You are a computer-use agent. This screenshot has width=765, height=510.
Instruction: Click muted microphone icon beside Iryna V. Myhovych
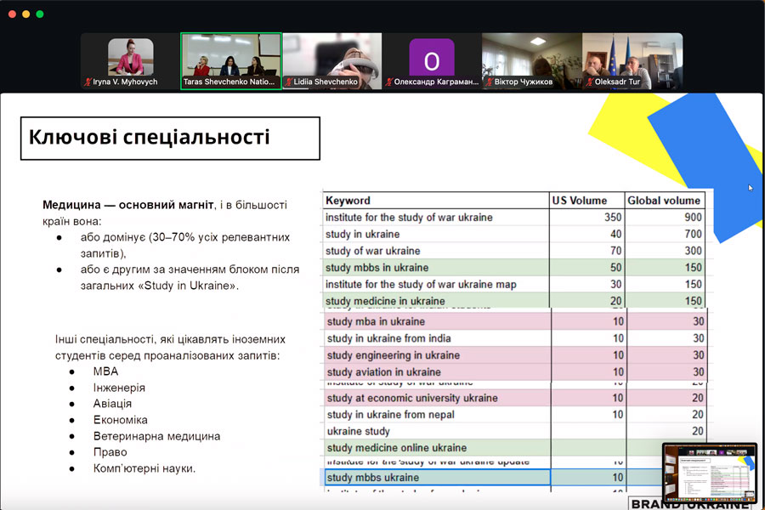tap(88, 82)
